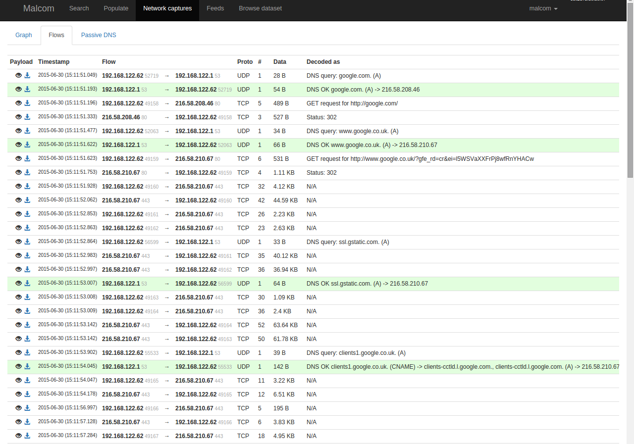634x444 pixels.
Task: View payload of 15:11:51.928 TCP flow
Action: point(18,186)
